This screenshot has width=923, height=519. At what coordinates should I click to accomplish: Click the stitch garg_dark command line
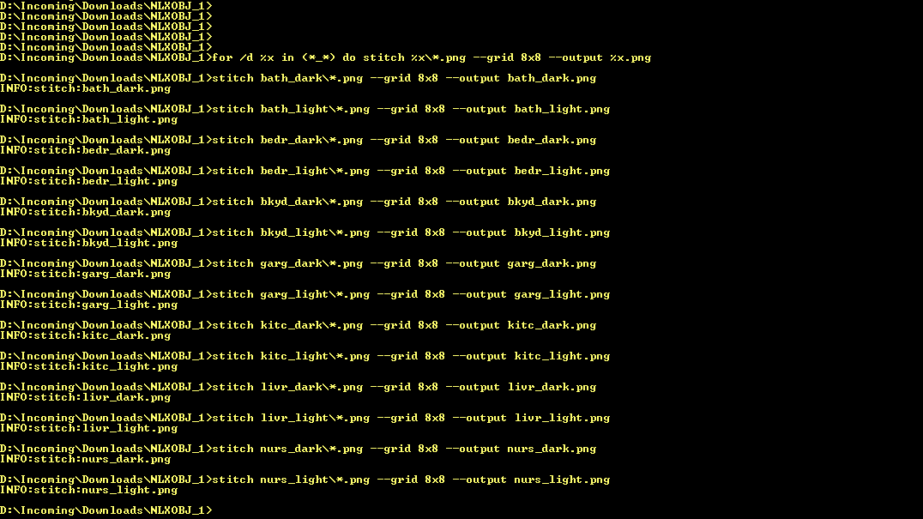tap(299, 263)
